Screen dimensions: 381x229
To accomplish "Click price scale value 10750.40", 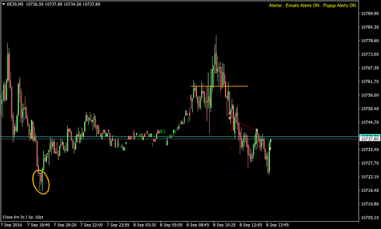I will tap(370, 108).
